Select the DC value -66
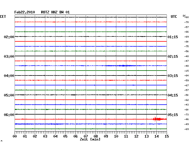The image size is (190, 144). 186,32
